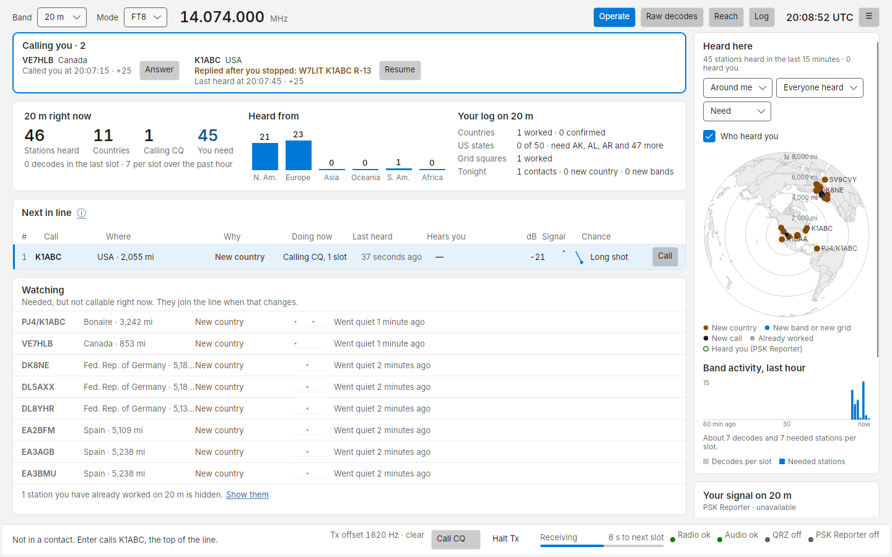Image resolution: width=892 pixels, height=557 pixels.
Task: Click the 45 You need count
Action: click(216, 141)
